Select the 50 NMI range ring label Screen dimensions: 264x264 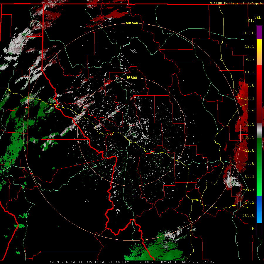[132, 78]
